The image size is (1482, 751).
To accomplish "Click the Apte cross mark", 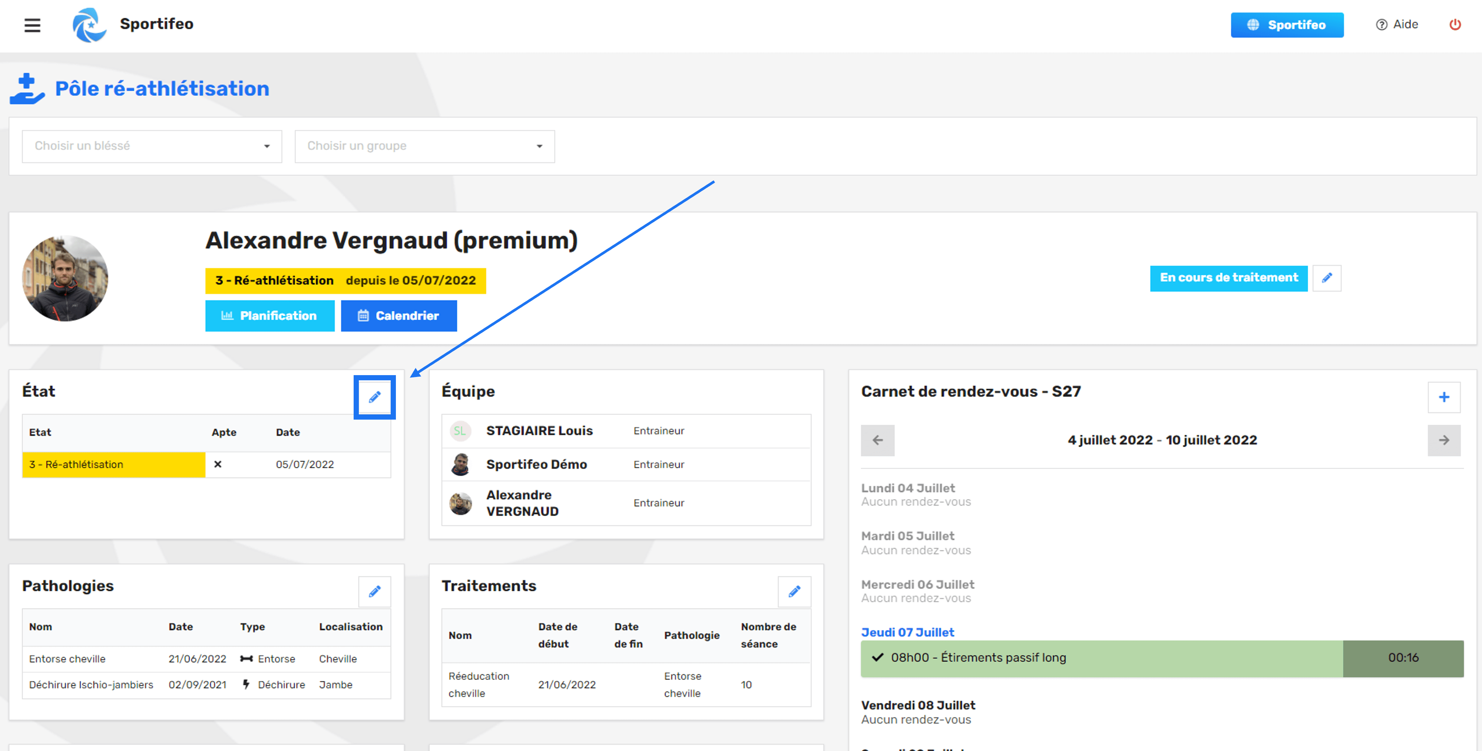I will [x=218, y=464].
